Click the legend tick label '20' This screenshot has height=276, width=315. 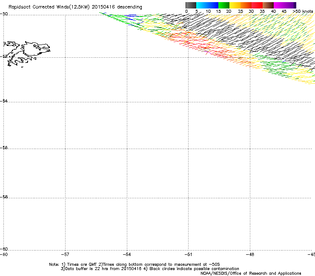[x=229, y=11]
